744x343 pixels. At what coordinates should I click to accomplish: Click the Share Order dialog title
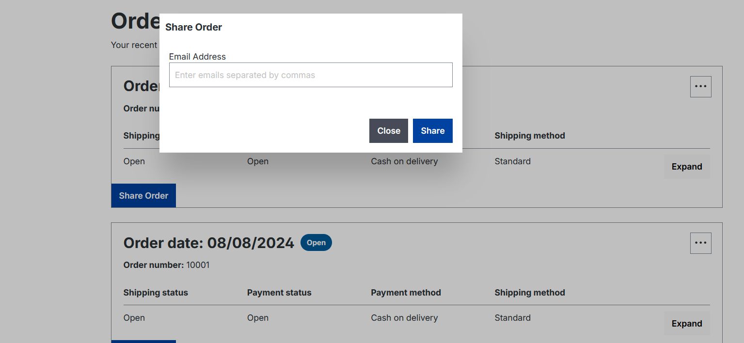[193, 27]
